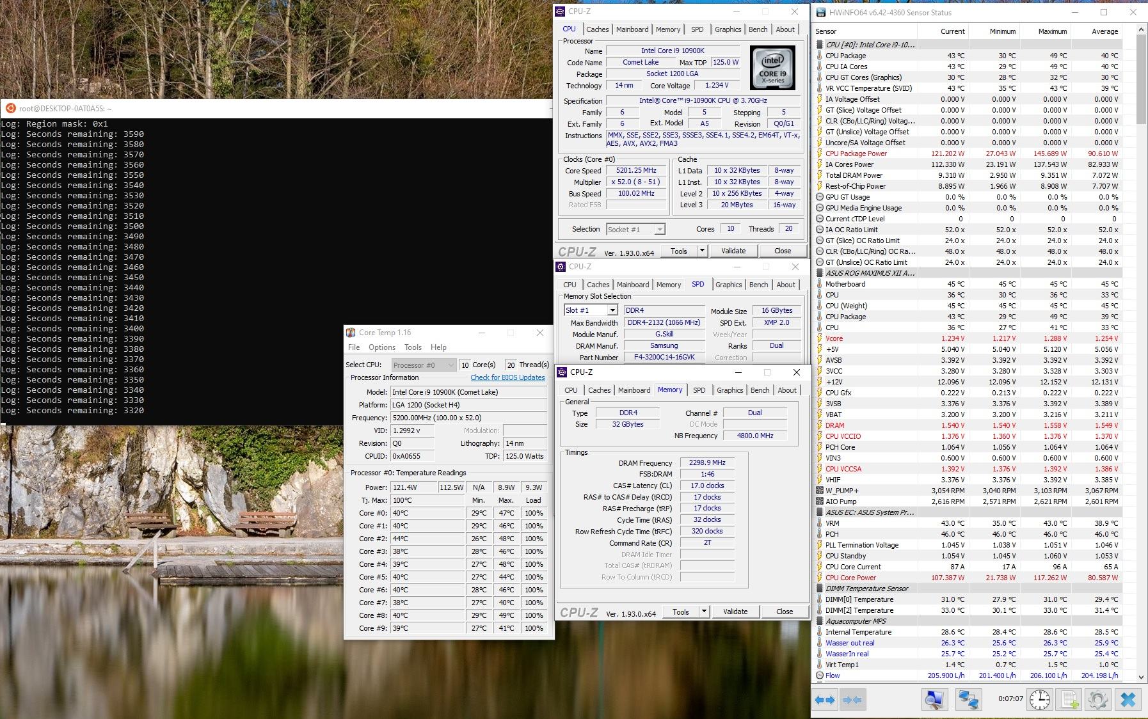Open the Processor #0 dropdown in Core Temp
This screenshot has height=719, width=1148.
[x=450, y=365]
